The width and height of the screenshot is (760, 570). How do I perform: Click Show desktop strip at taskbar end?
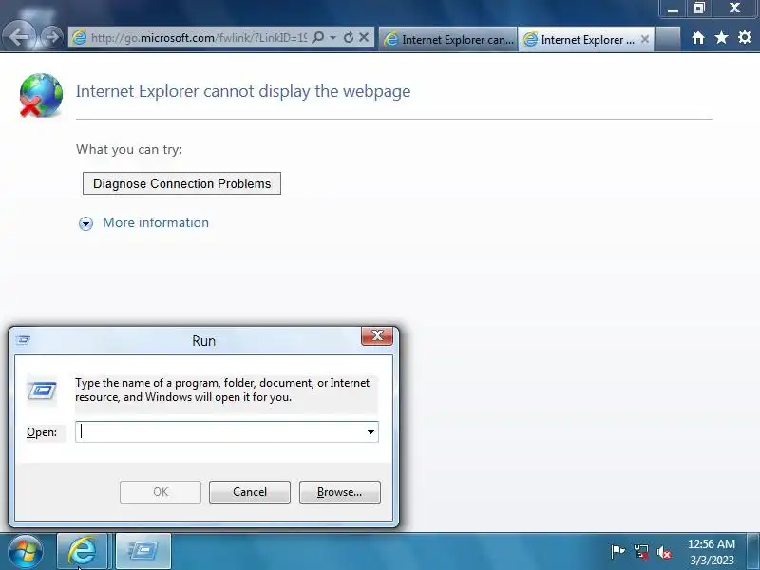click(752, 551)
